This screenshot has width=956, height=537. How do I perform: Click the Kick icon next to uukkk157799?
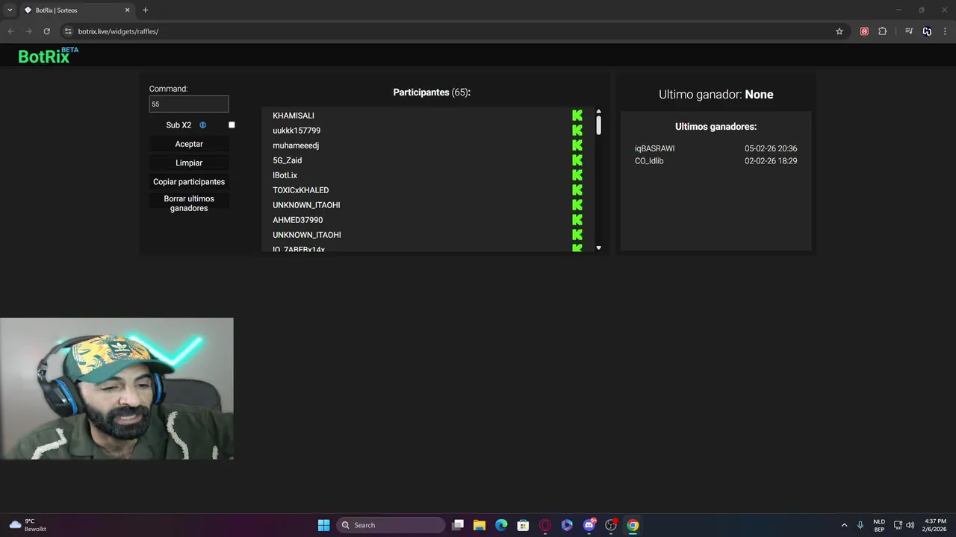coord(577,131)
